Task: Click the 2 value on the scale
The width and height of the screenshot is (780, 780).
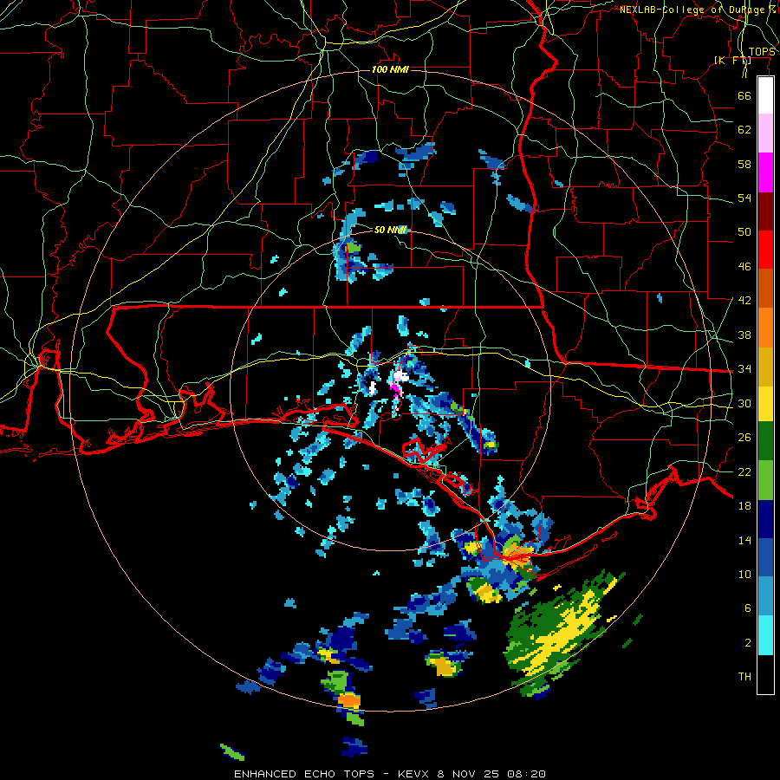Action: pyautogui.click(x=747, y=643)
